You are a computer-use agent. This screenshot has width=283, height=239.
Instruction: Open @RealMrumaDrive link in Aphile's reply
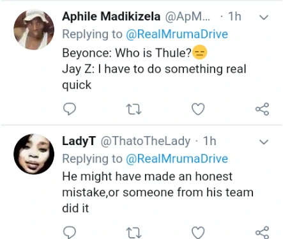click(x=177, y=34)
